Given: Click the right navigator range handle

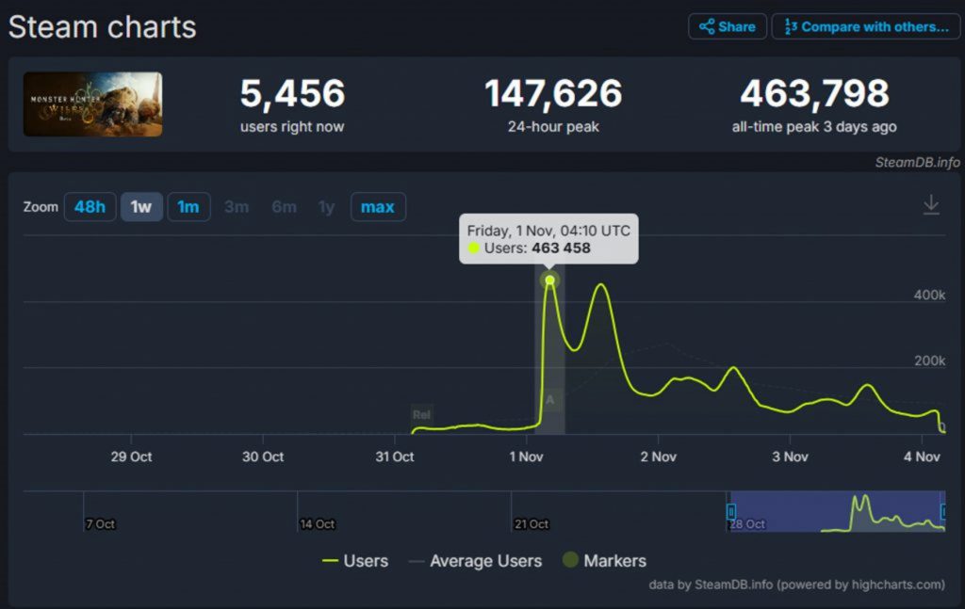Looking at the screenshot, I should (x=943, y=511).
